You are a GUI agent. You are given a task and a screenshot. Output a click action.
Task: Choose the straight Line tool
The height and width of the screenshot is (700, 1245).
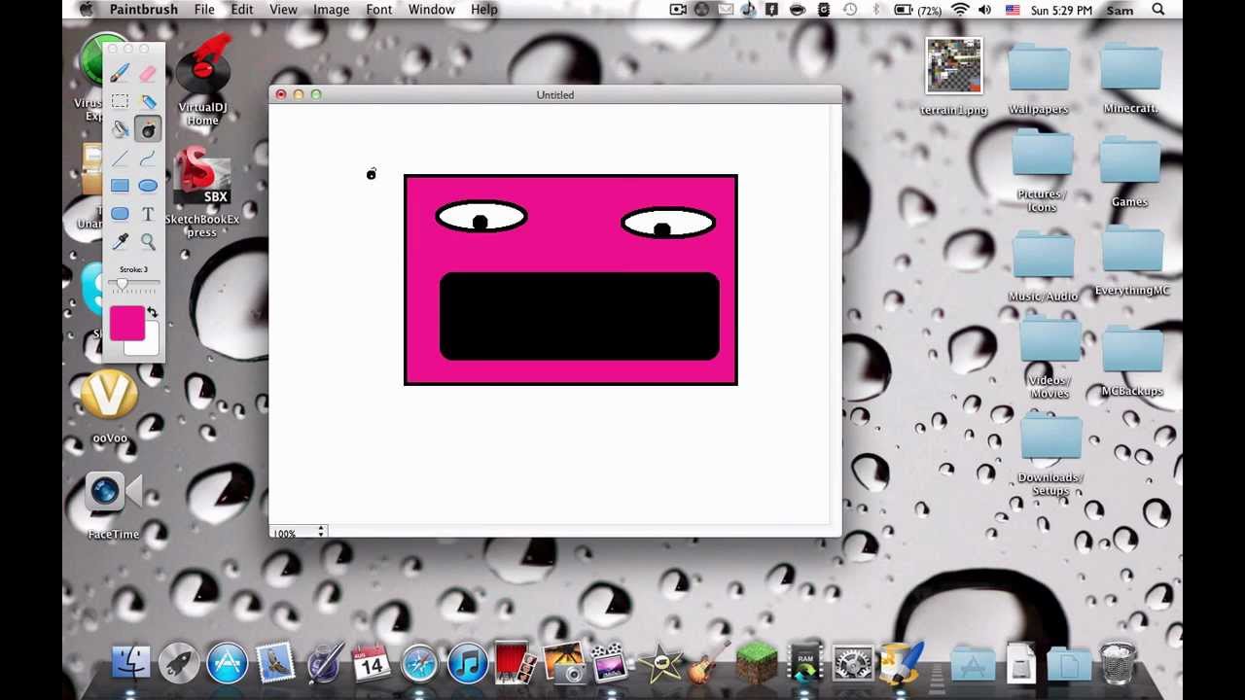pyautogui.click(x=120, y=157)
